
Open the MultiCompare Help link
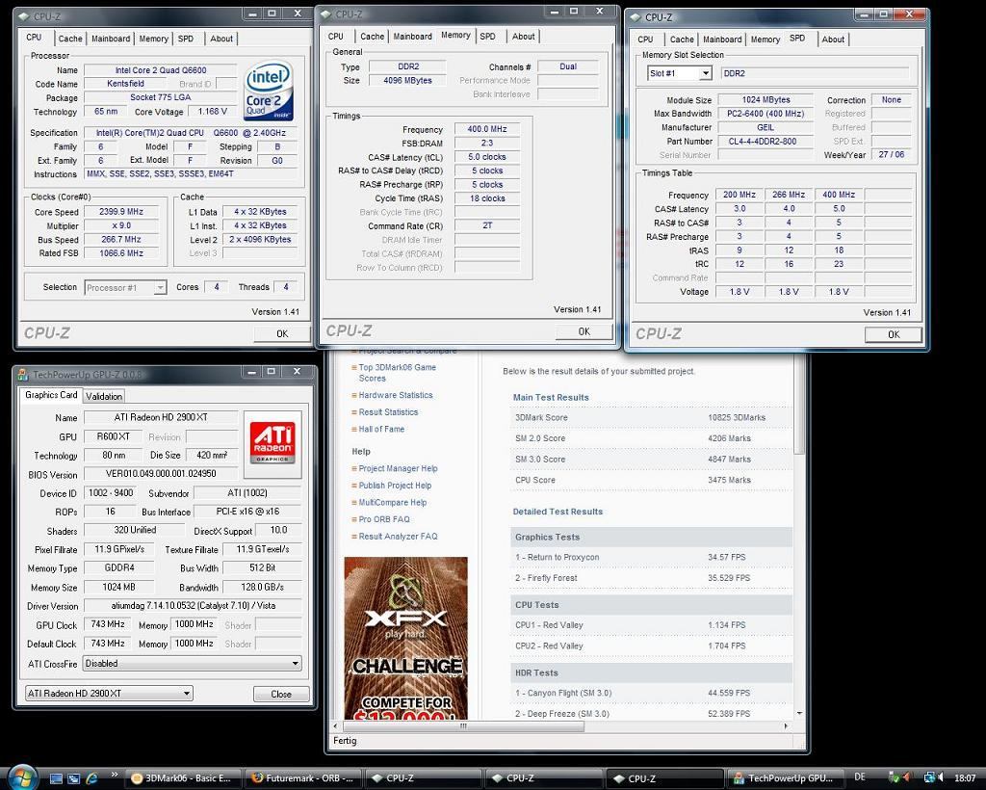pos(393,503)
